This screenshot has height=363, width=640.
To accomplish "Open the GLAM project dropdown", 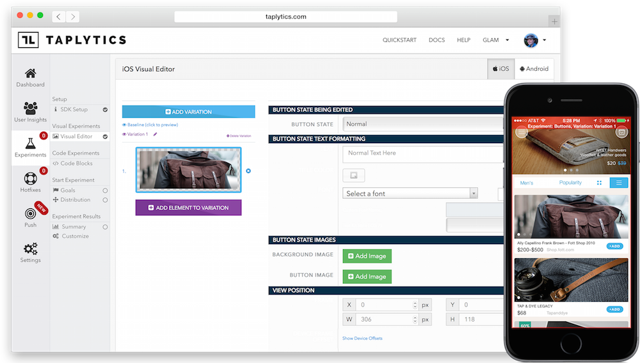I will 496,40.
